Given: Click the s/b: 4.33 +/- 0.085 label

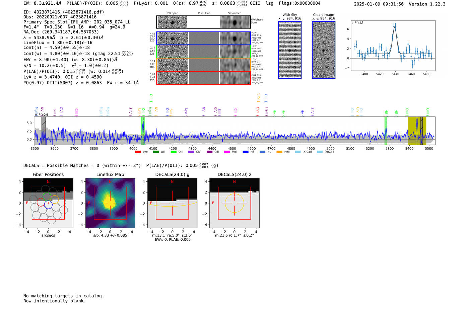Looking at the screenshot, I should (x=110, y=235).
